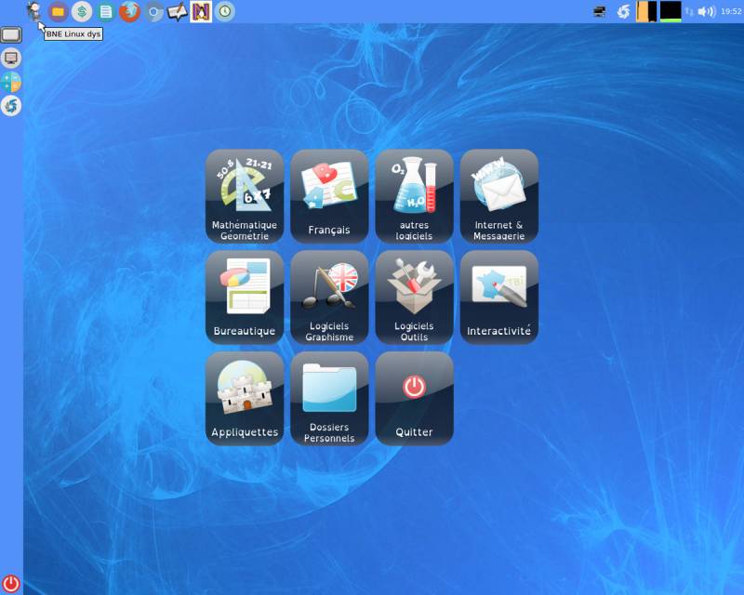Open the Dossiers Personnels folder tile

[329, 399]
